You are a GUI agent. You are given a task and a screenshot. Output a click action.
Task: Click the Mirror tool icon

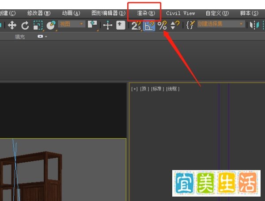[254, 25]
